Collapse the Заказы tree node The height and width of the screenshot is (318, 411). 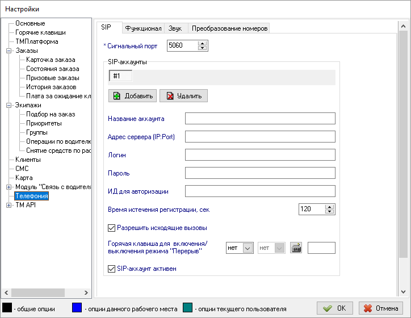(x=9, y=51)
